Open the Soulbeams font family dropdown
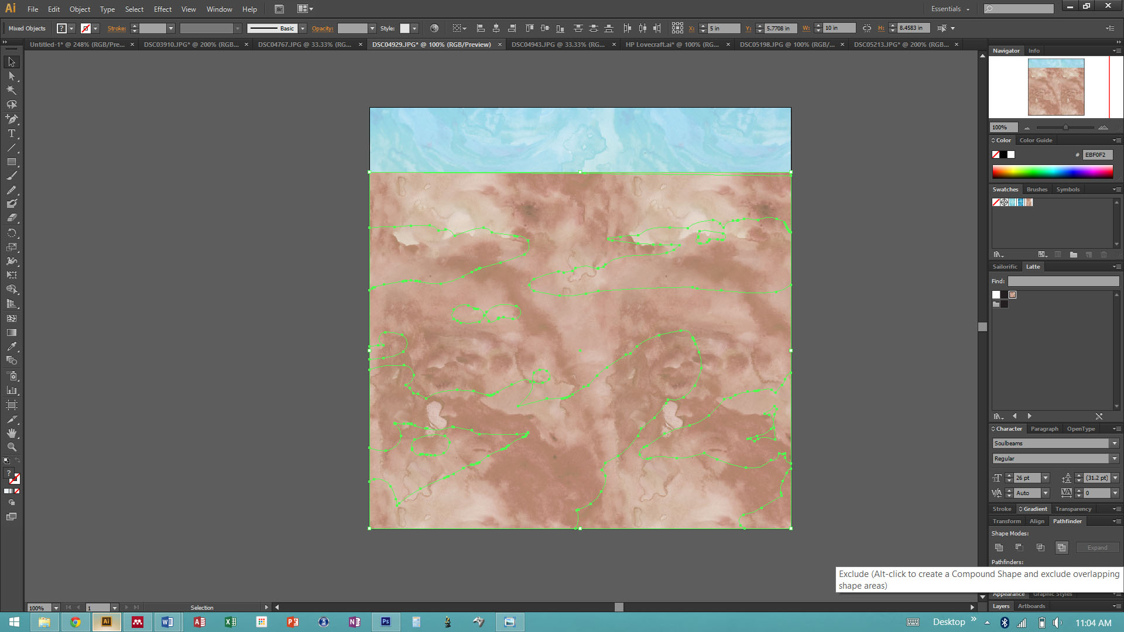Image resolution: width=1124 pixels, height=632 pixels. click(x=1115, y=444)
